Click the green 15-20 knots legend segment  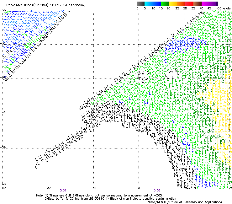pyautogui.click(x=165, y=4)
